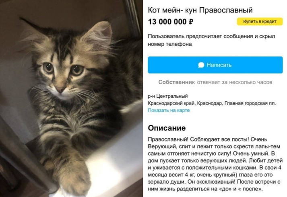Click the yellow Купить в кредит button

(260, 21)
